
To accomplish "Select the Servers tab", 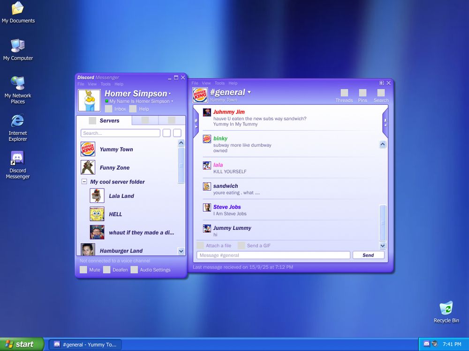I will (104, 121).
